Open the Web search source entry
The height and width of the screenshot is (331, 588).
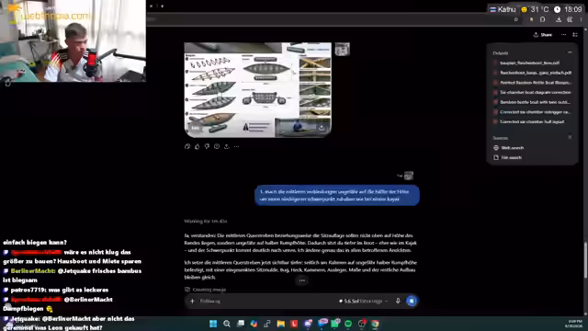(509, 148)
